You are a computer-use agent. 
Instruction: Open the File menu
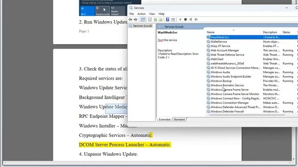131,14
